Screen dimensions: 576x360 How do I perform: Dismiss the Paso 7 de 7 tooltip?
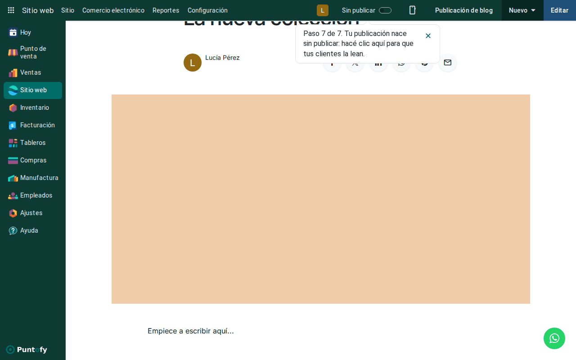tap(428, 36)
